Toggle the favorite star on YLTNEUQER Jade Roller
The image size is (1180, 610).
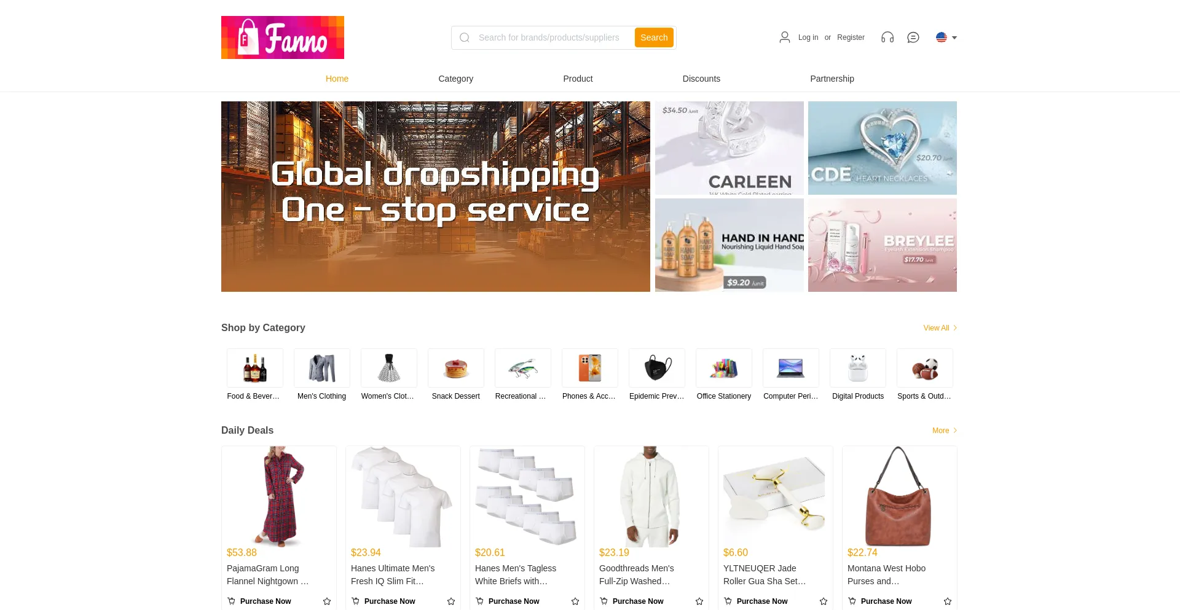pyautogui.click(x=824, y=601)
